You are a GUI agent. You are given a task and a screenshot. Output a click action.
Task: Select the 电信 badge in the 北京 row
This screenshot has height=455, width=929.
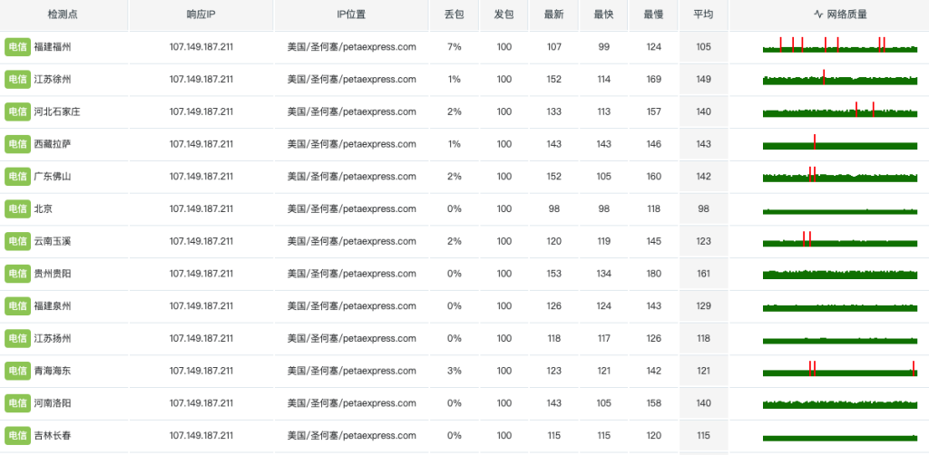[17, 208]
